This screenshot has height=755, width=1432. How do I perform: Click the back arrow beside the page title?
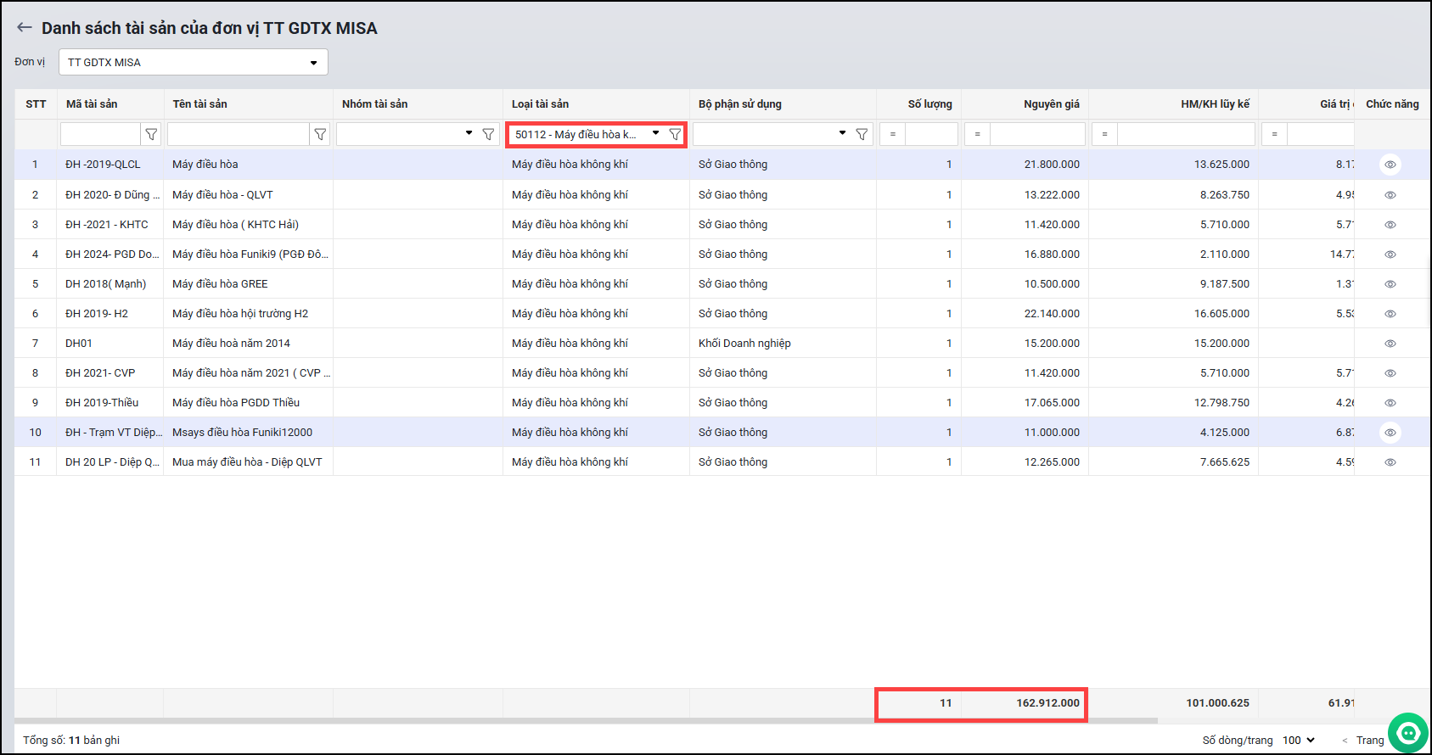[25, 28]
